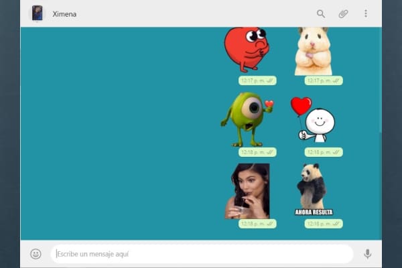Open the emoji picker smiley icon
402x268 pixels.
pos(36,254)
